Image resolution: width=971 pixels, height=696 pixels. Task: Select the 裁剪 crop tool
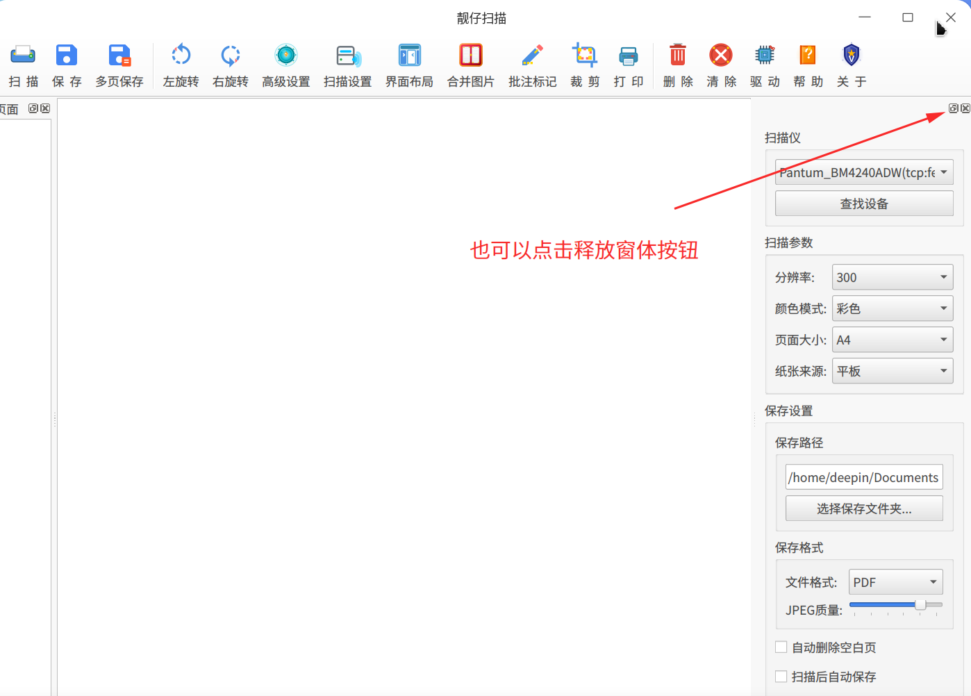pyautogui.click(x=585, y=56)
